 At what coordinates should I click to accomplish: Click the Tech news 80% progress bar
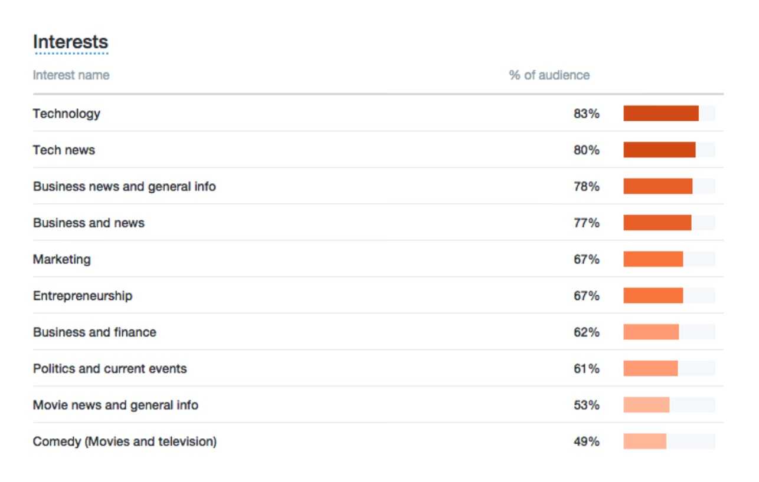659,150
